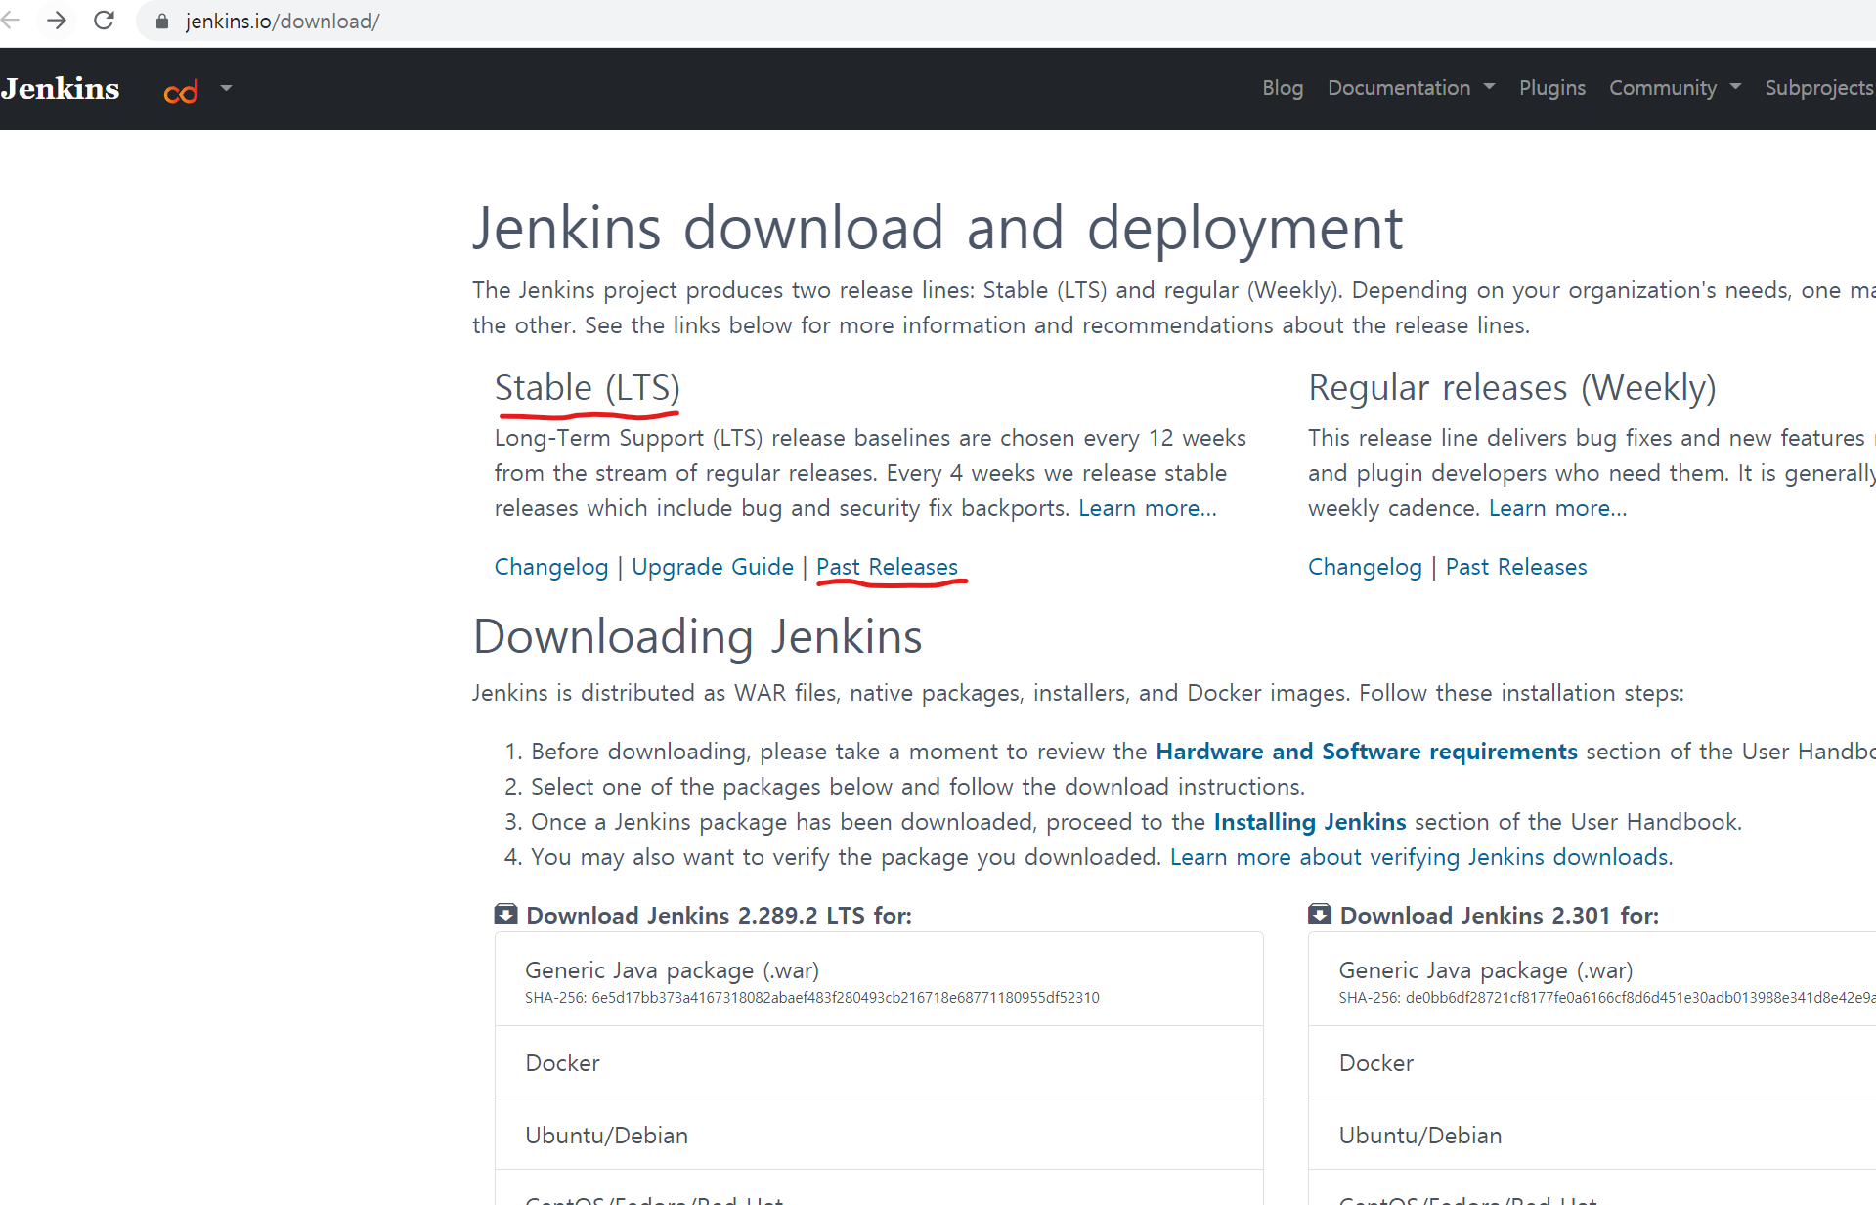Viewport: 1876px width, 1205px height.
Task: Open Past Releases under Stable LTS
Action: coord(888,567)
